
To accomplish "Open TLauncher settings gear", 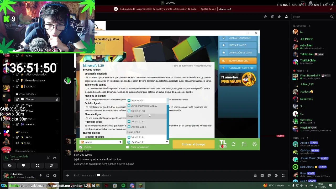I will tap(254, 144).
